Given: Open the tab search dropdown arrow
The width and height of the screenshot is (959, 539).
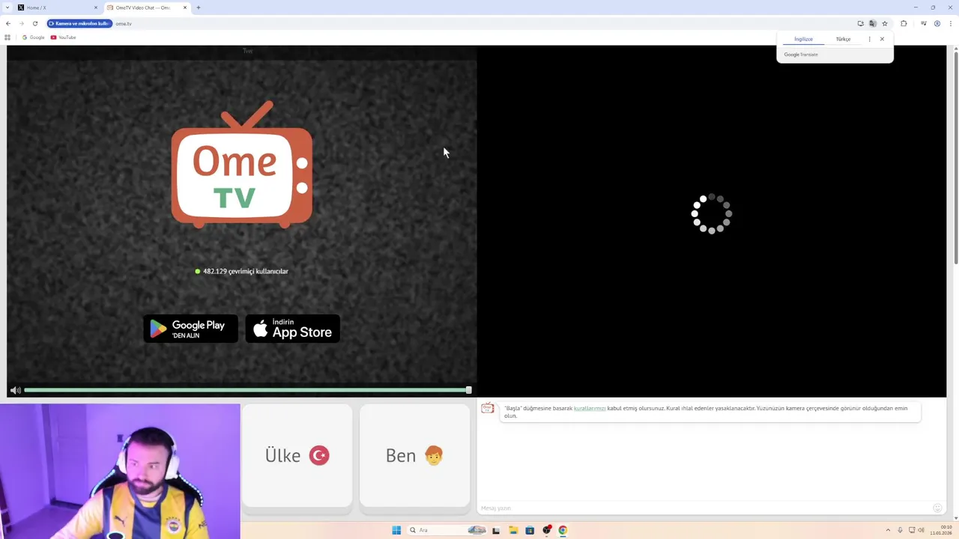Looking at the screenshot, I should coord(7,7).
